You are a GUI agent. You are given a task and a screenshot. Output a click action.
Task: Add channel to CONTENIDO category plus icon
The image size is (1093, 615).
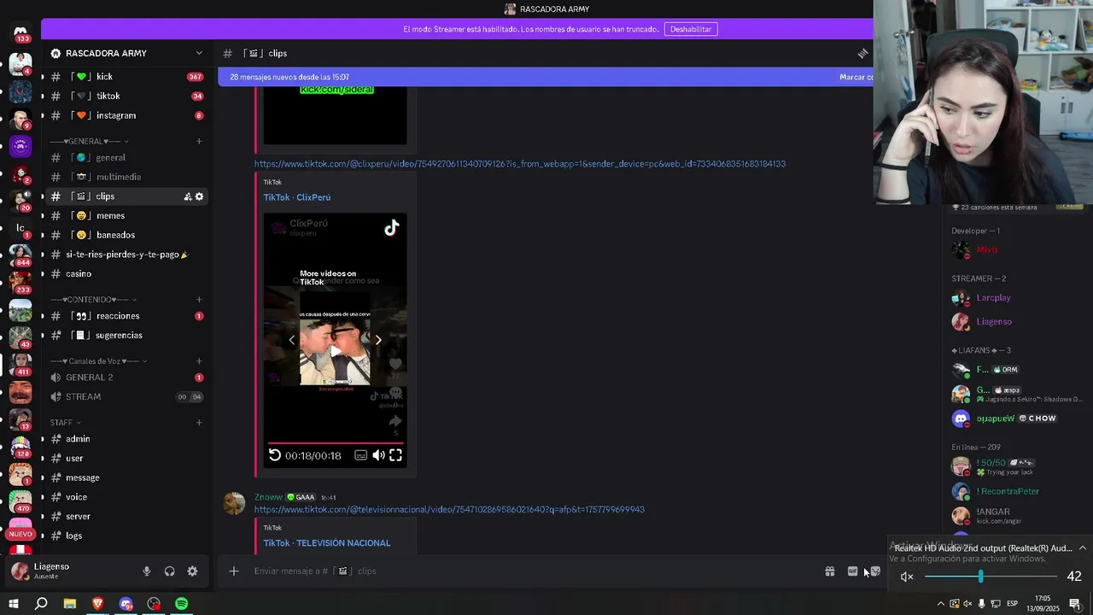(x=199, y=300)
